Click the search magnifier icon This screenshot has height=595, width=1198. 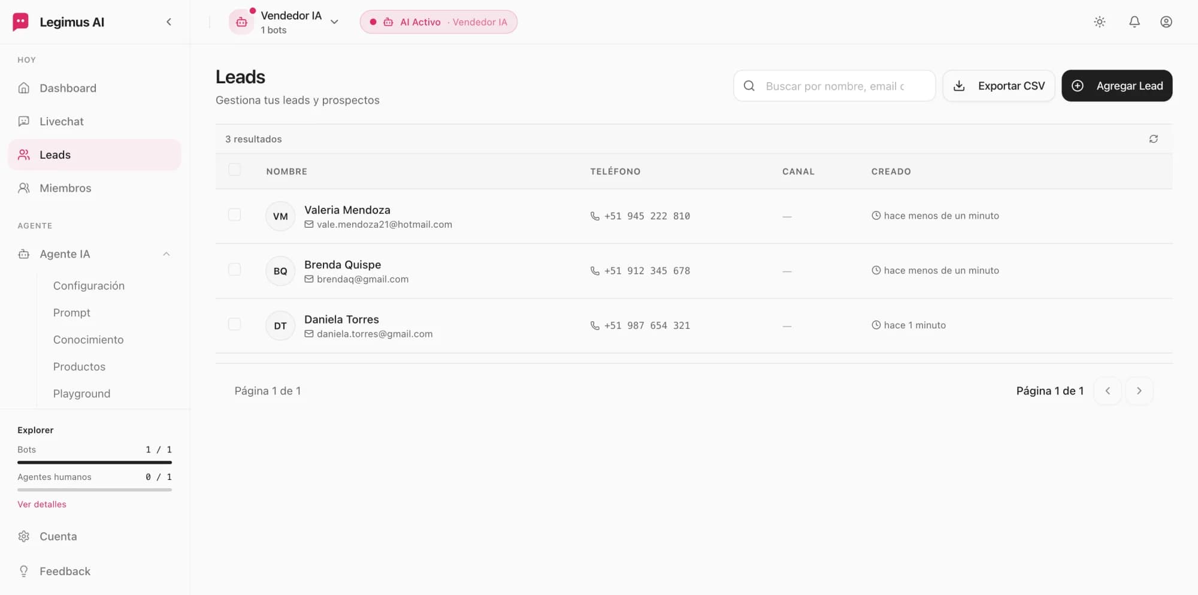[x=749, y=86]
